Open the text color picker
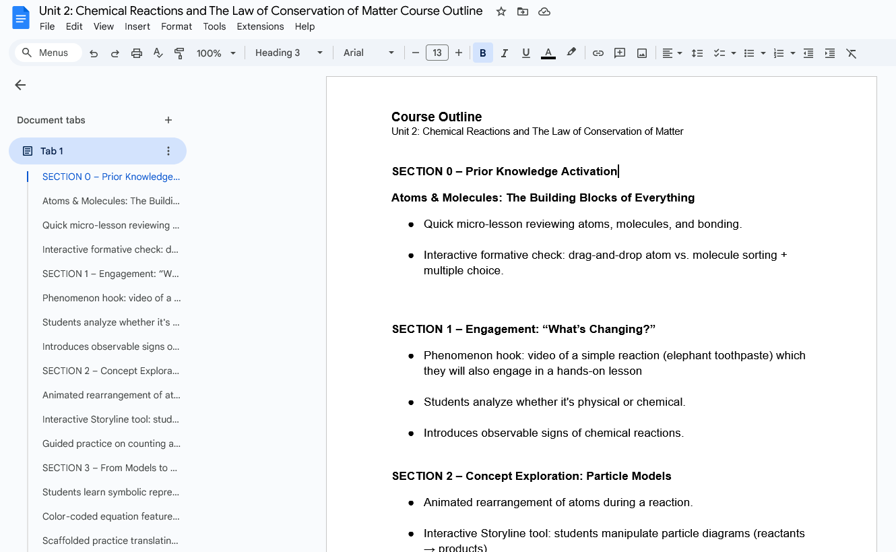The height and width of the screenshot is (552, 896). coord(548,53)
